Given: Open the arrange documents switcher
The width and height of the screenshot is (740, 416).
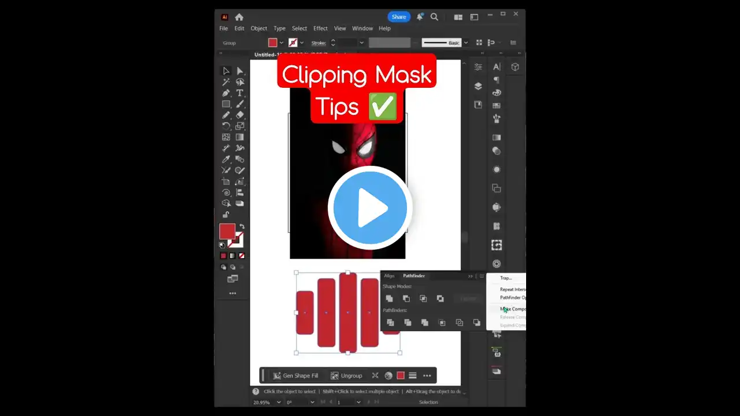Looking at the screenshot, I should [458, 17].
